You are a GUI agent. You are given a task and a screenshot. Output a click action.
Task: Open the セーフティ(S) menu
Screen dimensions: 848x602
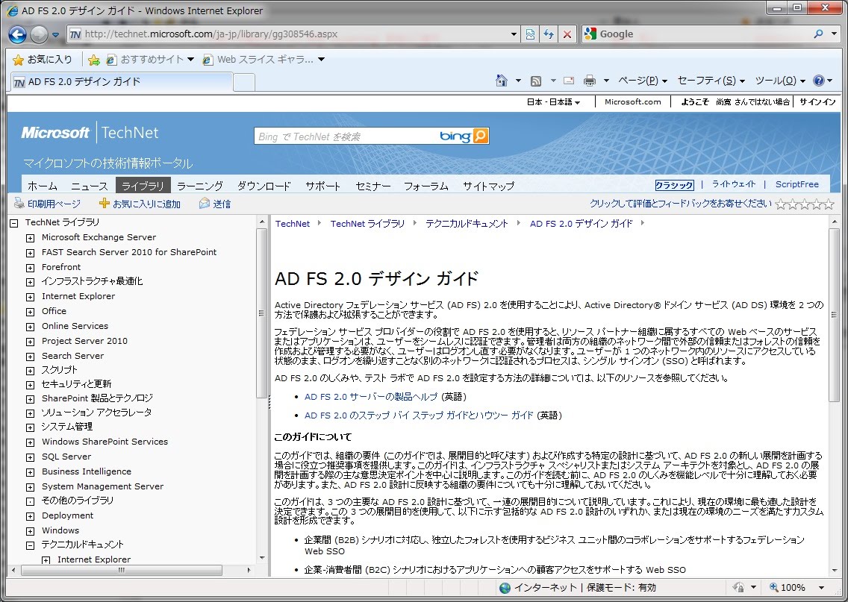point(711,81)
